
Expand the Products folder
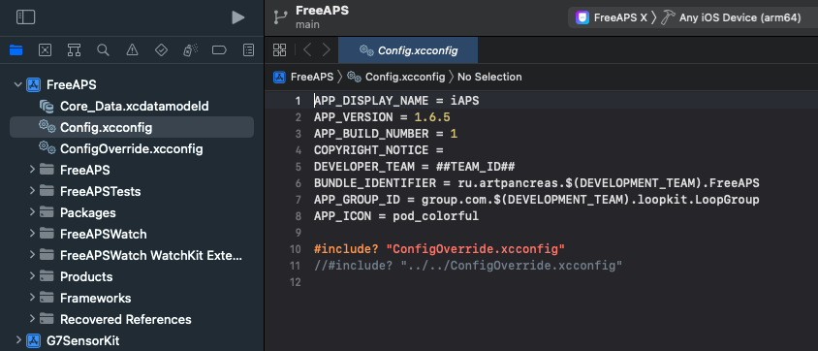coord(32,276)
